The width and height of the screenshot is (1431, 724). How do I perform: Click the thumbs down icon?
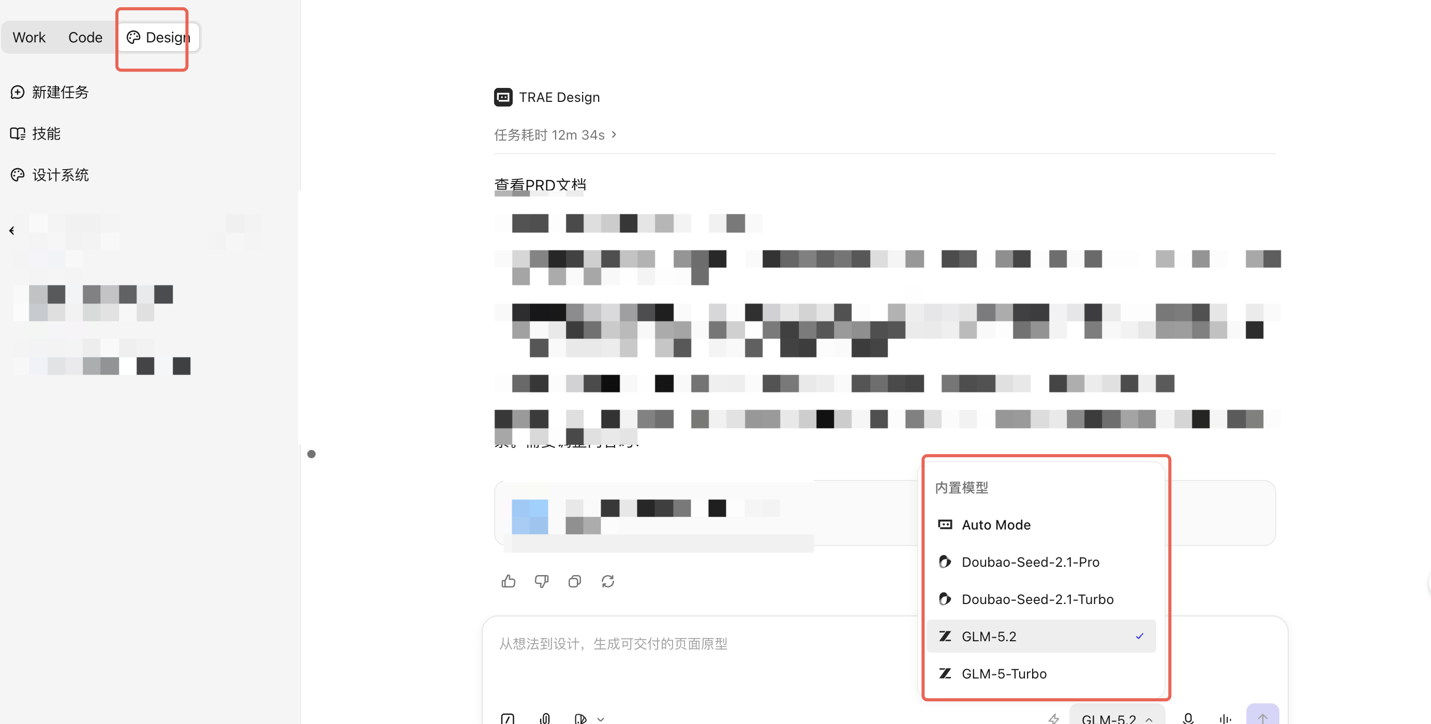pos(542,581)
